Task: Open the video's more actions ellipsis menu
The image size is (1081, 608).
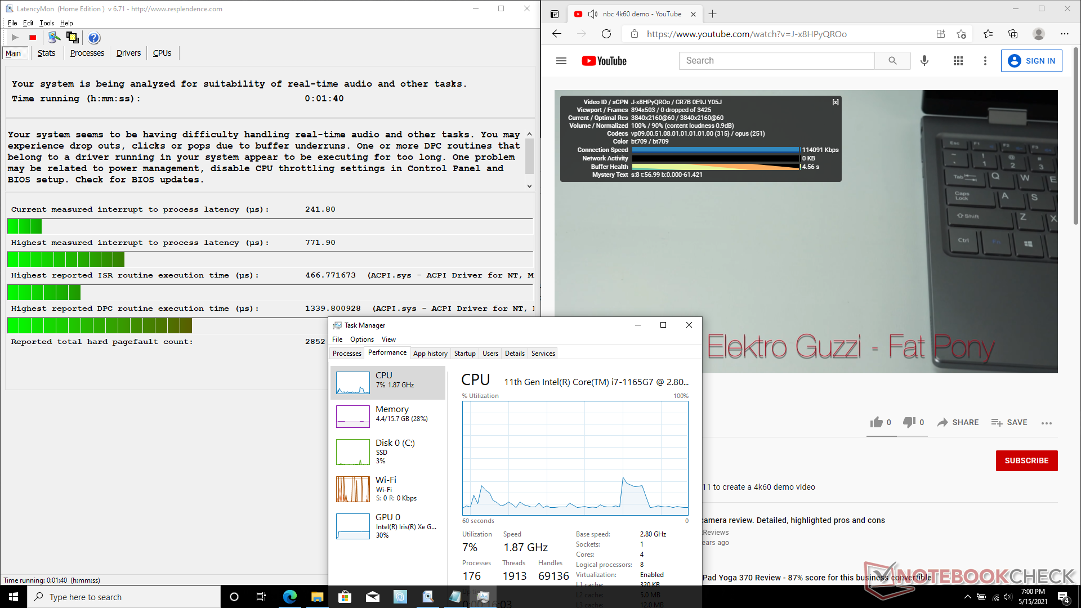Action: pos(1046,423)
